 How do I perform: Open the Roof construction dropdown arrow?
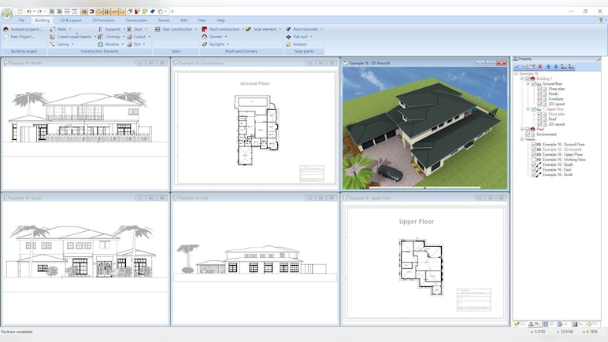243,29
